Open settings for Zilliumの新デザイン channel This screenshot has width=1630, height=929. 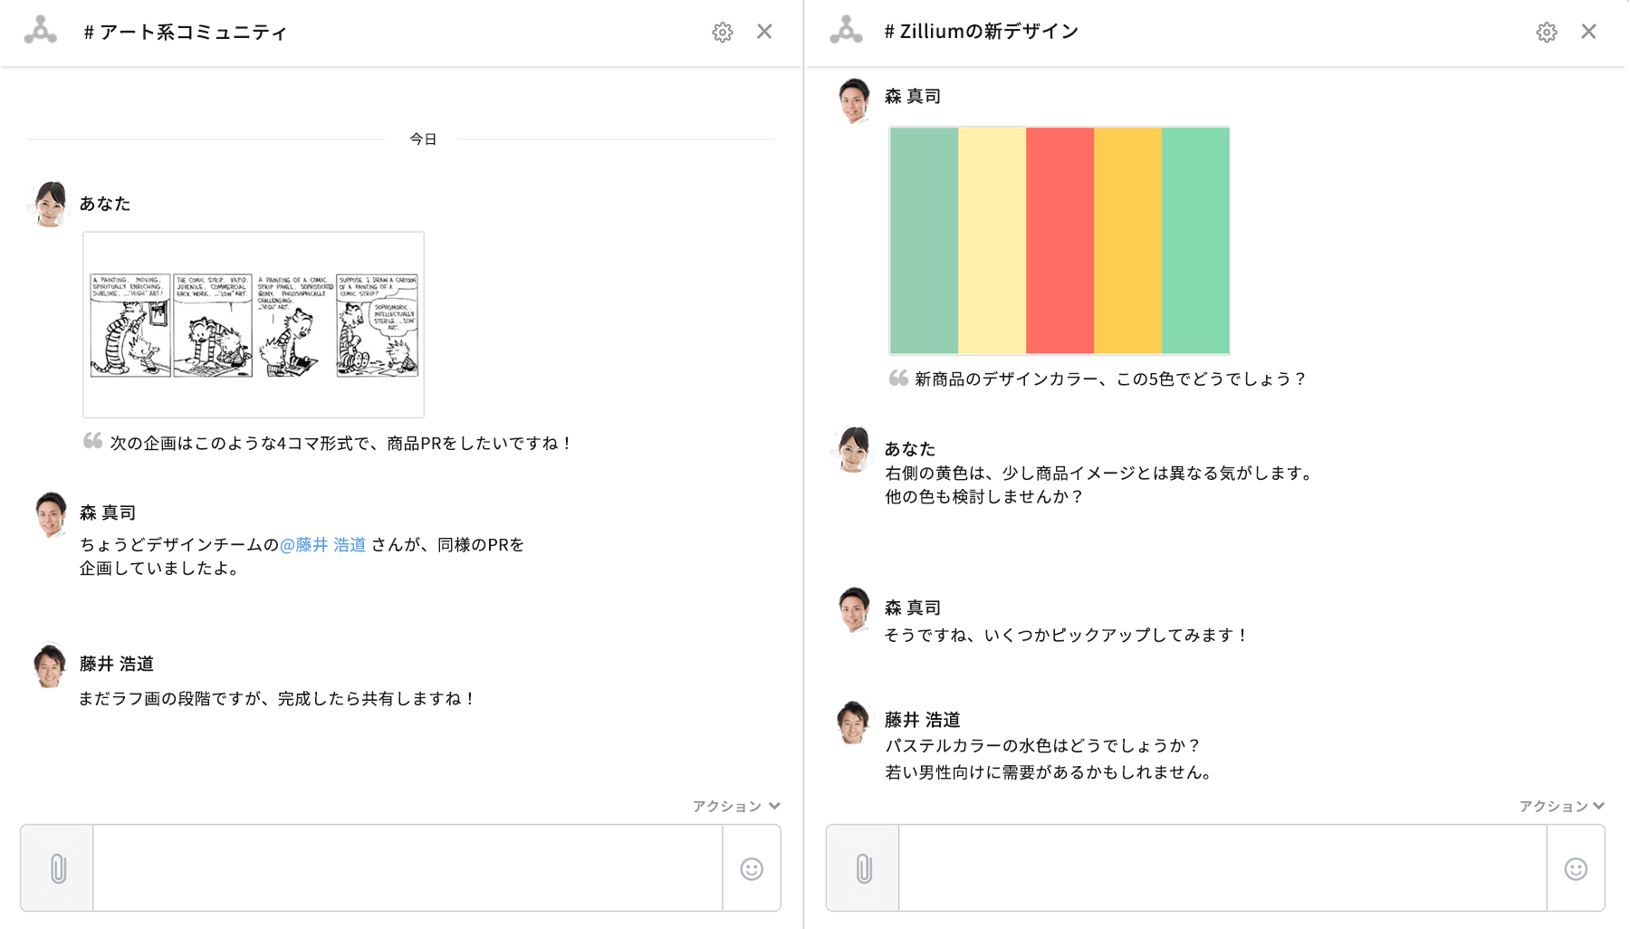[x=1546, y=32]
